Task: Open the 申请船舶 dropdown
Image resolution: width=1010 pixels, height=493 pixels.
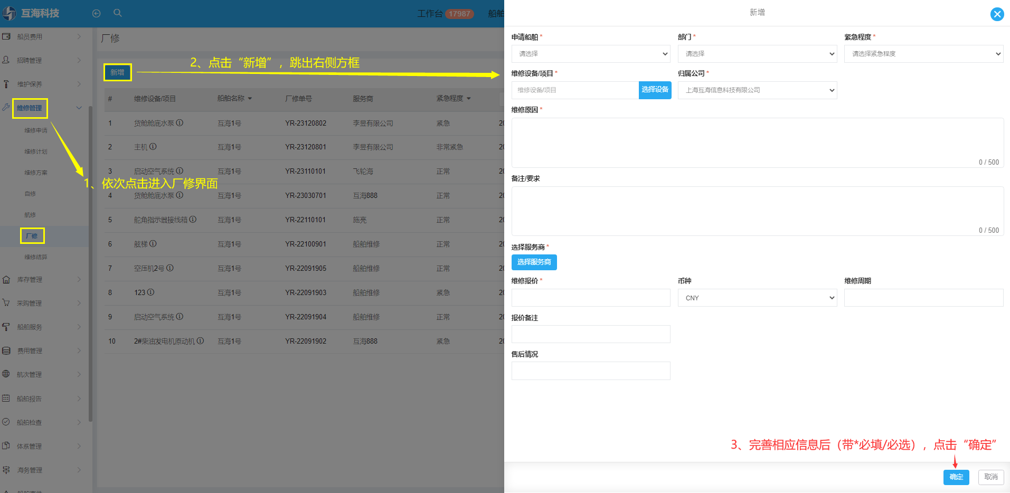Action: coord(591,54)
